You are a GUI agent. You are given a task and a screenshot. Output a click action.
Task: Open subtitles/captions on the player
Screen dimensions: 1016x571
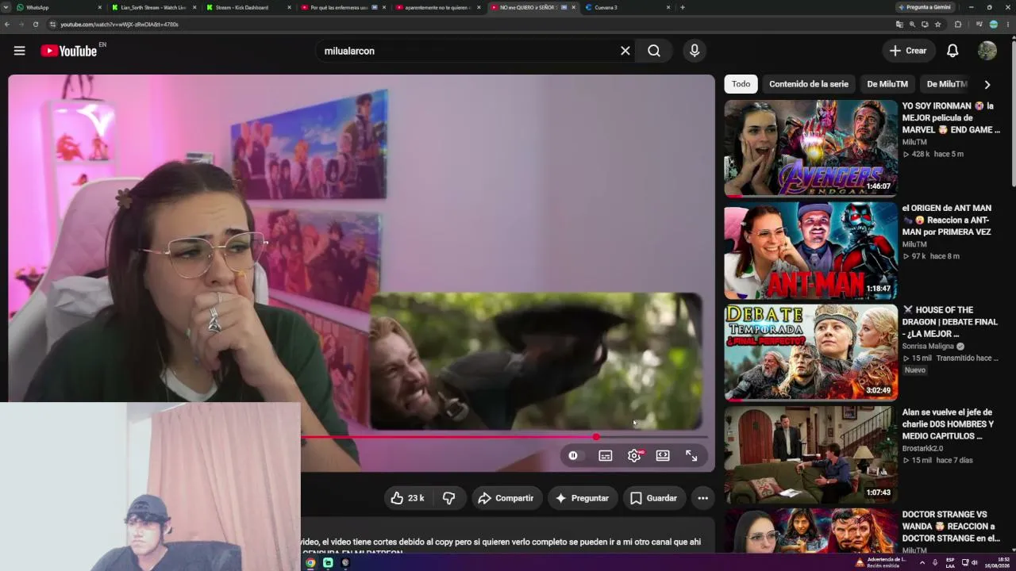coord(606,456)
